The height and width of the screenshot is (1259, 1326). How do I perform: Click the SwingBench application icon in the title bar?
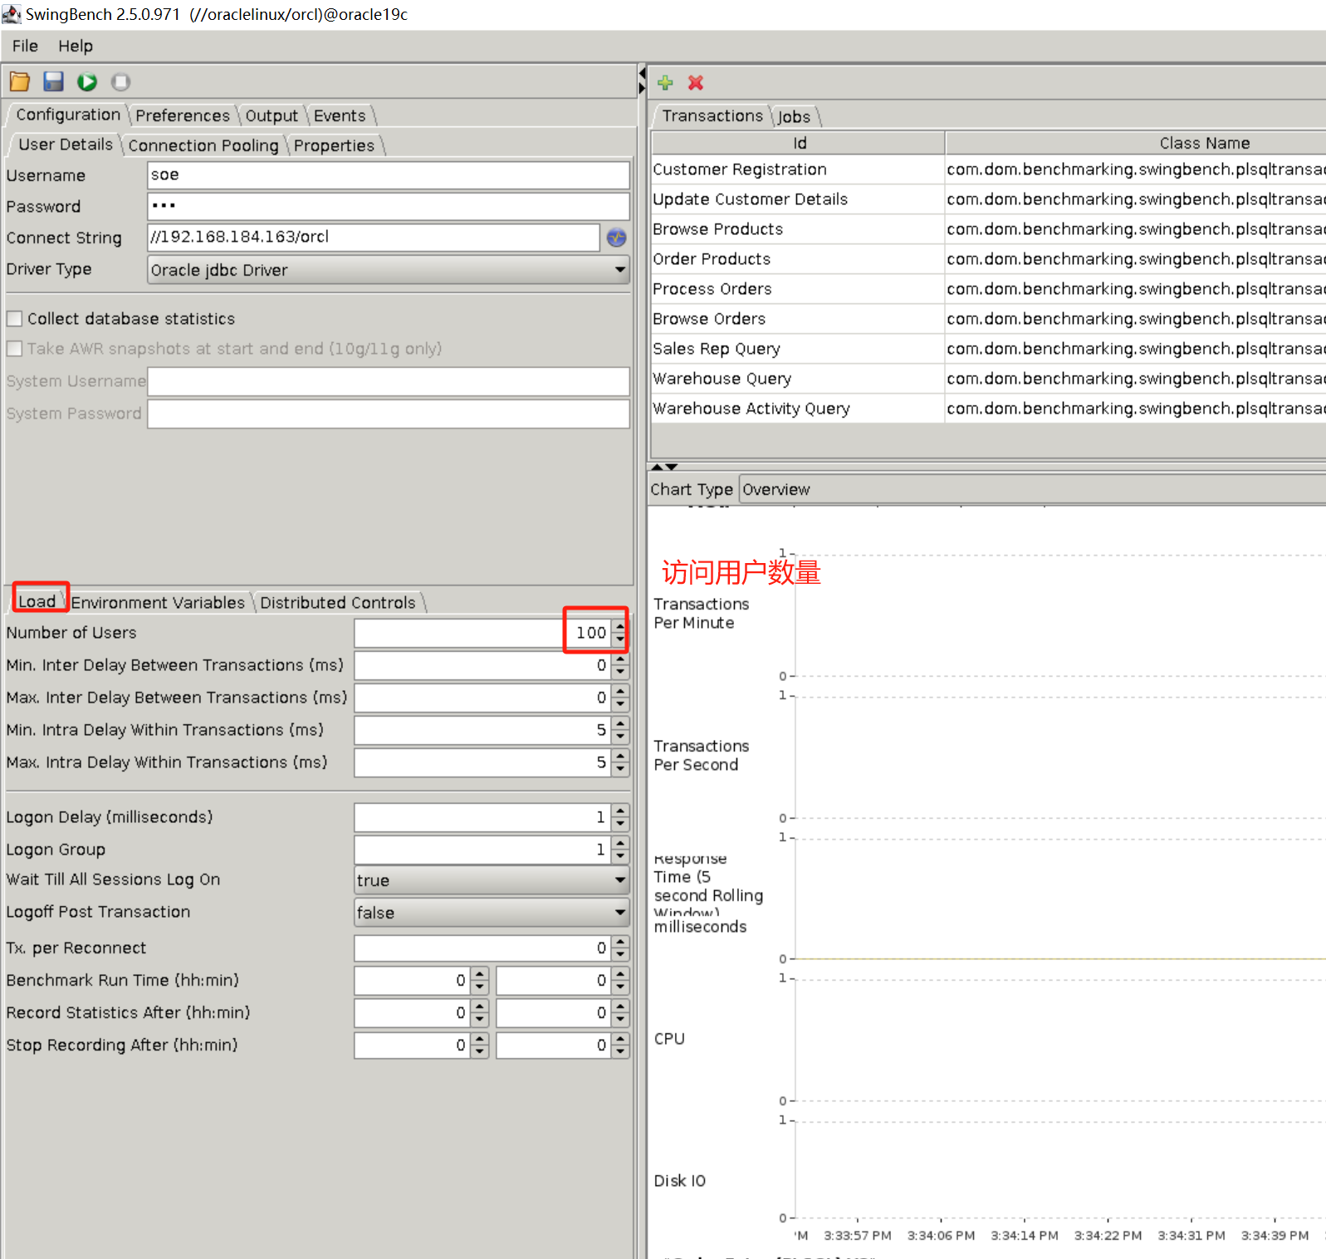tap(11, 14)
